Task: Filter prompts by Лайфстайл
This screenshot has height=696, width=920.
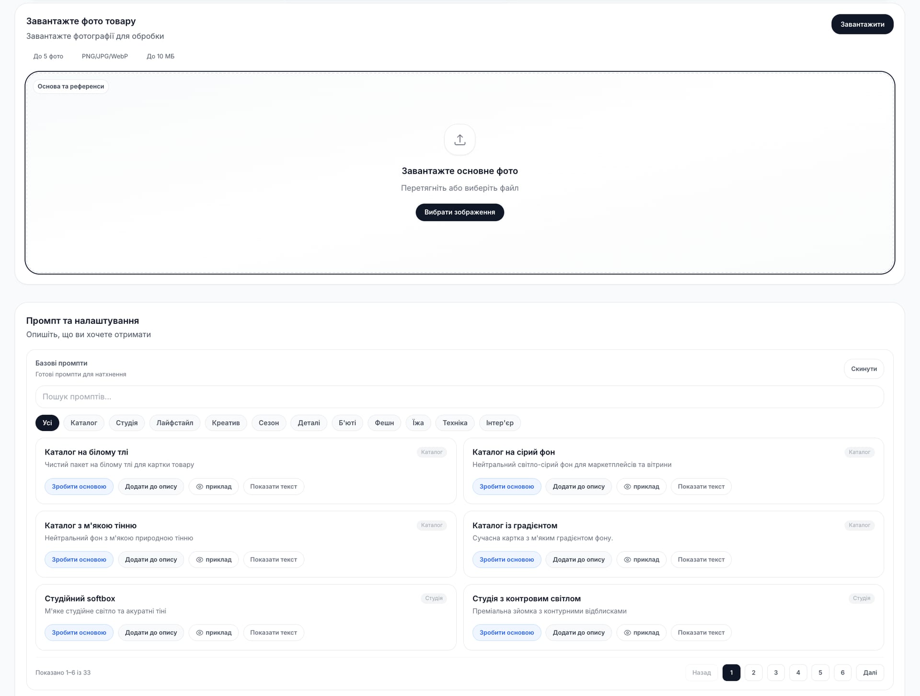Action: (x=175, y=422)
